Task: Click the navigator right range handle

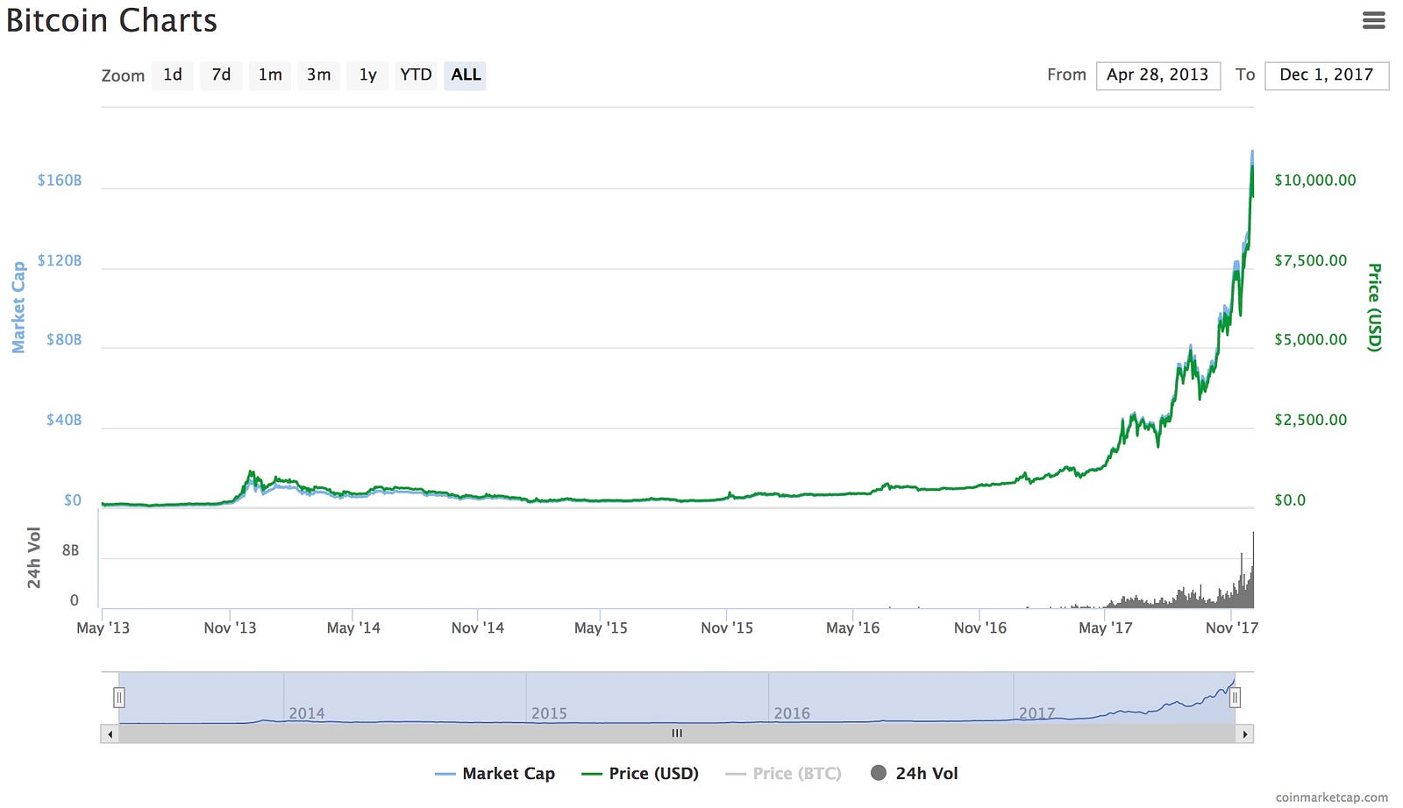Action: tap(1235, 698)
